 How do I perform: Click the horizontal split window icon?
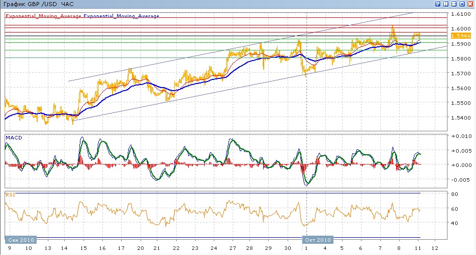(453, 4)
